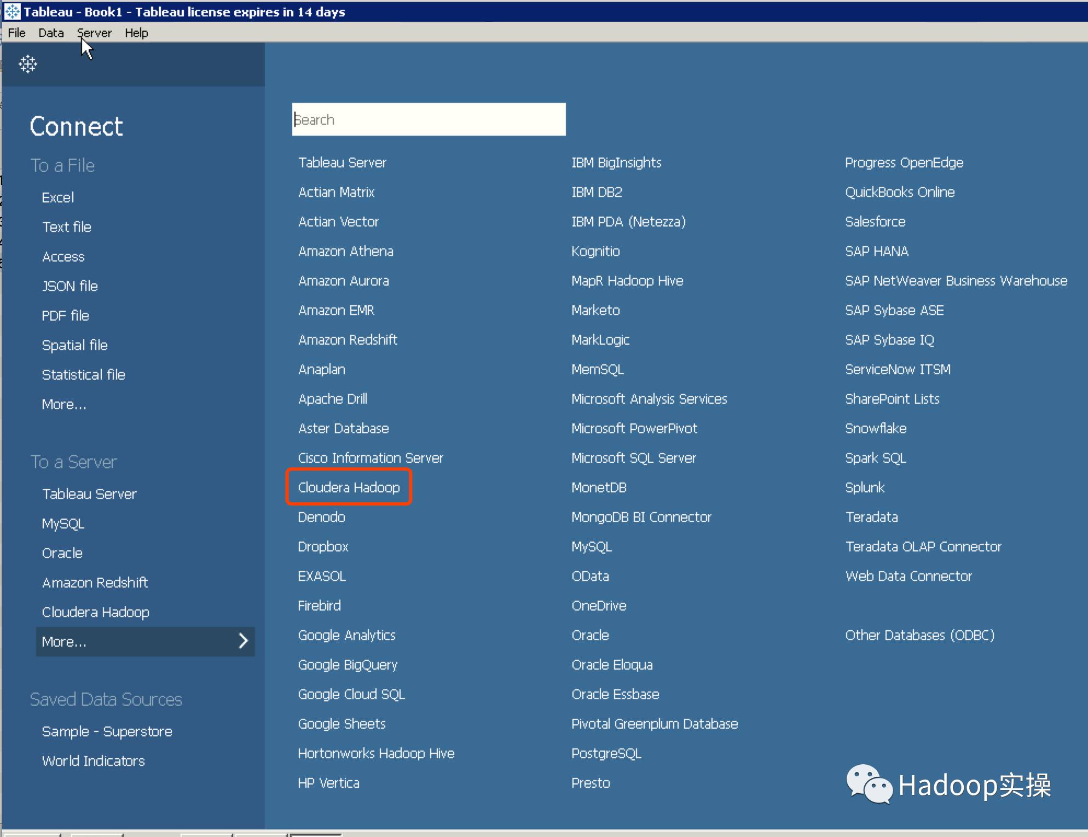Screen dimensions: 1088x837
Task: Click the connector Search field
Action: tap(429, 119)
